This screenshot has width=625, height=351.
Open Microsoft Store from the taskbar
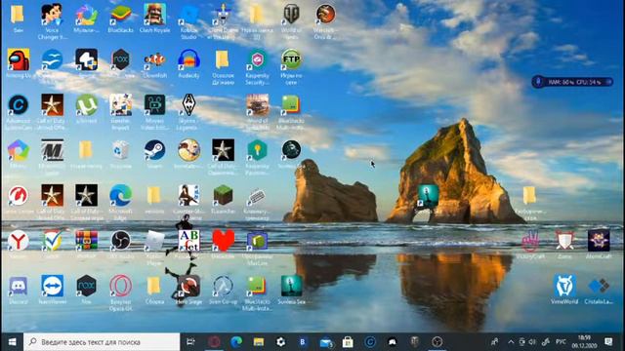(348, 342)
